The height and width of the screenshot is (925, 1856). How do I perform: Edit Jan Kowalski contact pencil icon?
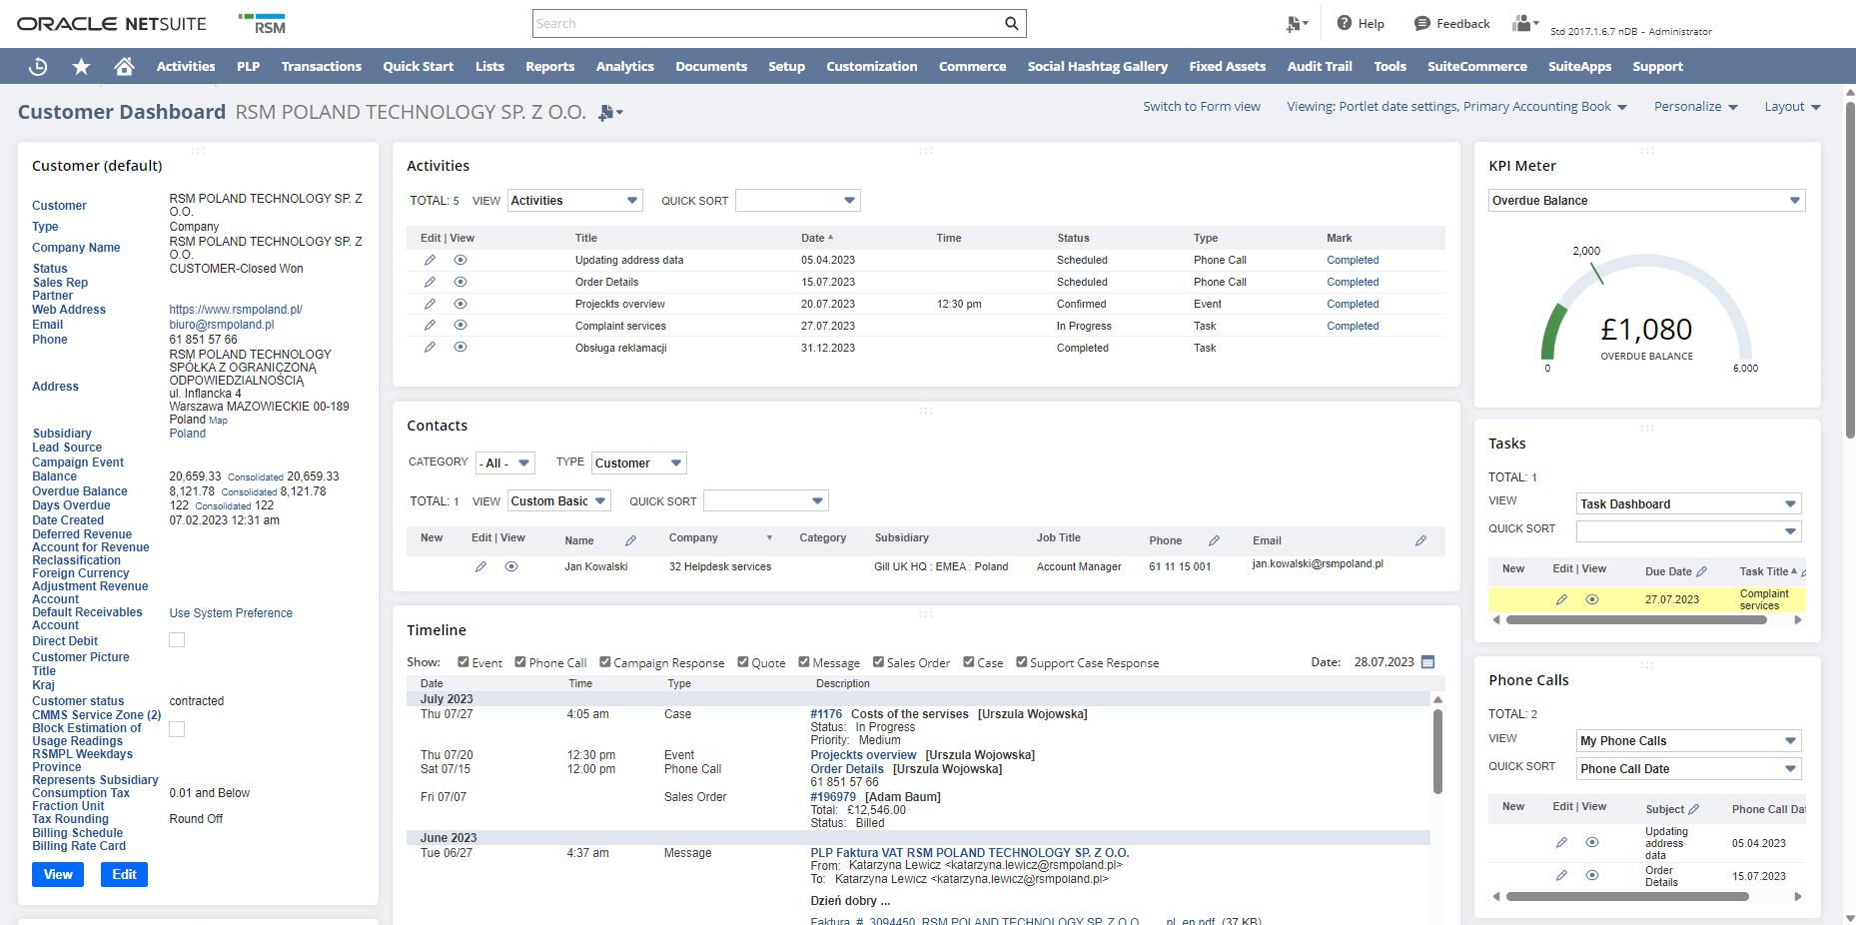[x=480, y=566]
